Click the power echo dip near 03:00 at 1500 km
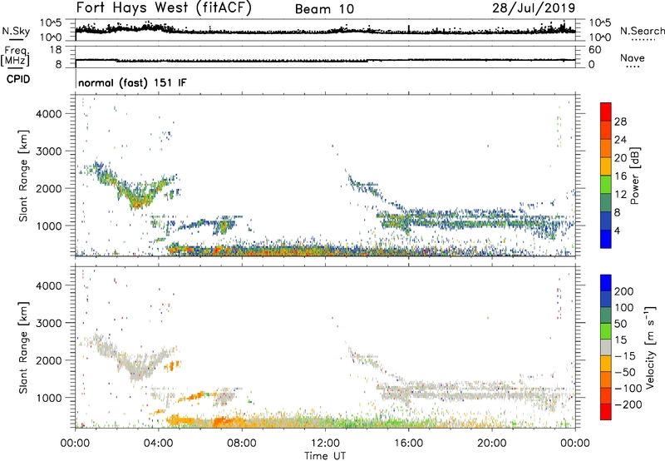Screen dimensions: 665x461 coord(136,204)
